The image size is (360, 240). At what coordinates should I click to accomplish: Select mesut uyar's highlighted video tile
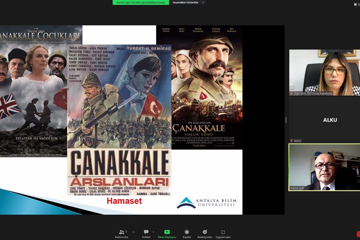coord(324,167)
